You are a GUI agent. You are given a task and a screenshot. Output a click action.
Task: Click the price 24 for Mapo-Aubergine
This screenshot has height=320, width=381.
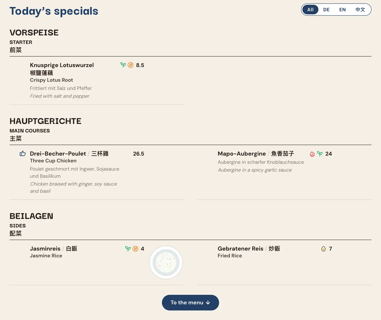[328, 154]
